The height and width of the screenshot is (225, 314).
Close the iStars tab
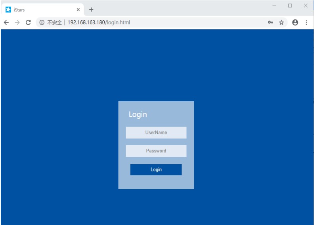[x=78, y=10]
